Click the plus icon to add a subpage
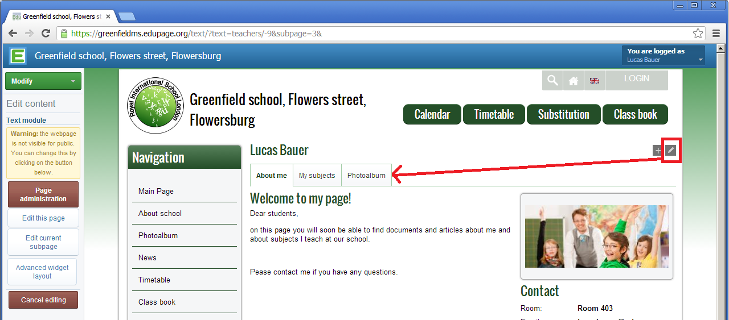729x320 pixels. 658,151
